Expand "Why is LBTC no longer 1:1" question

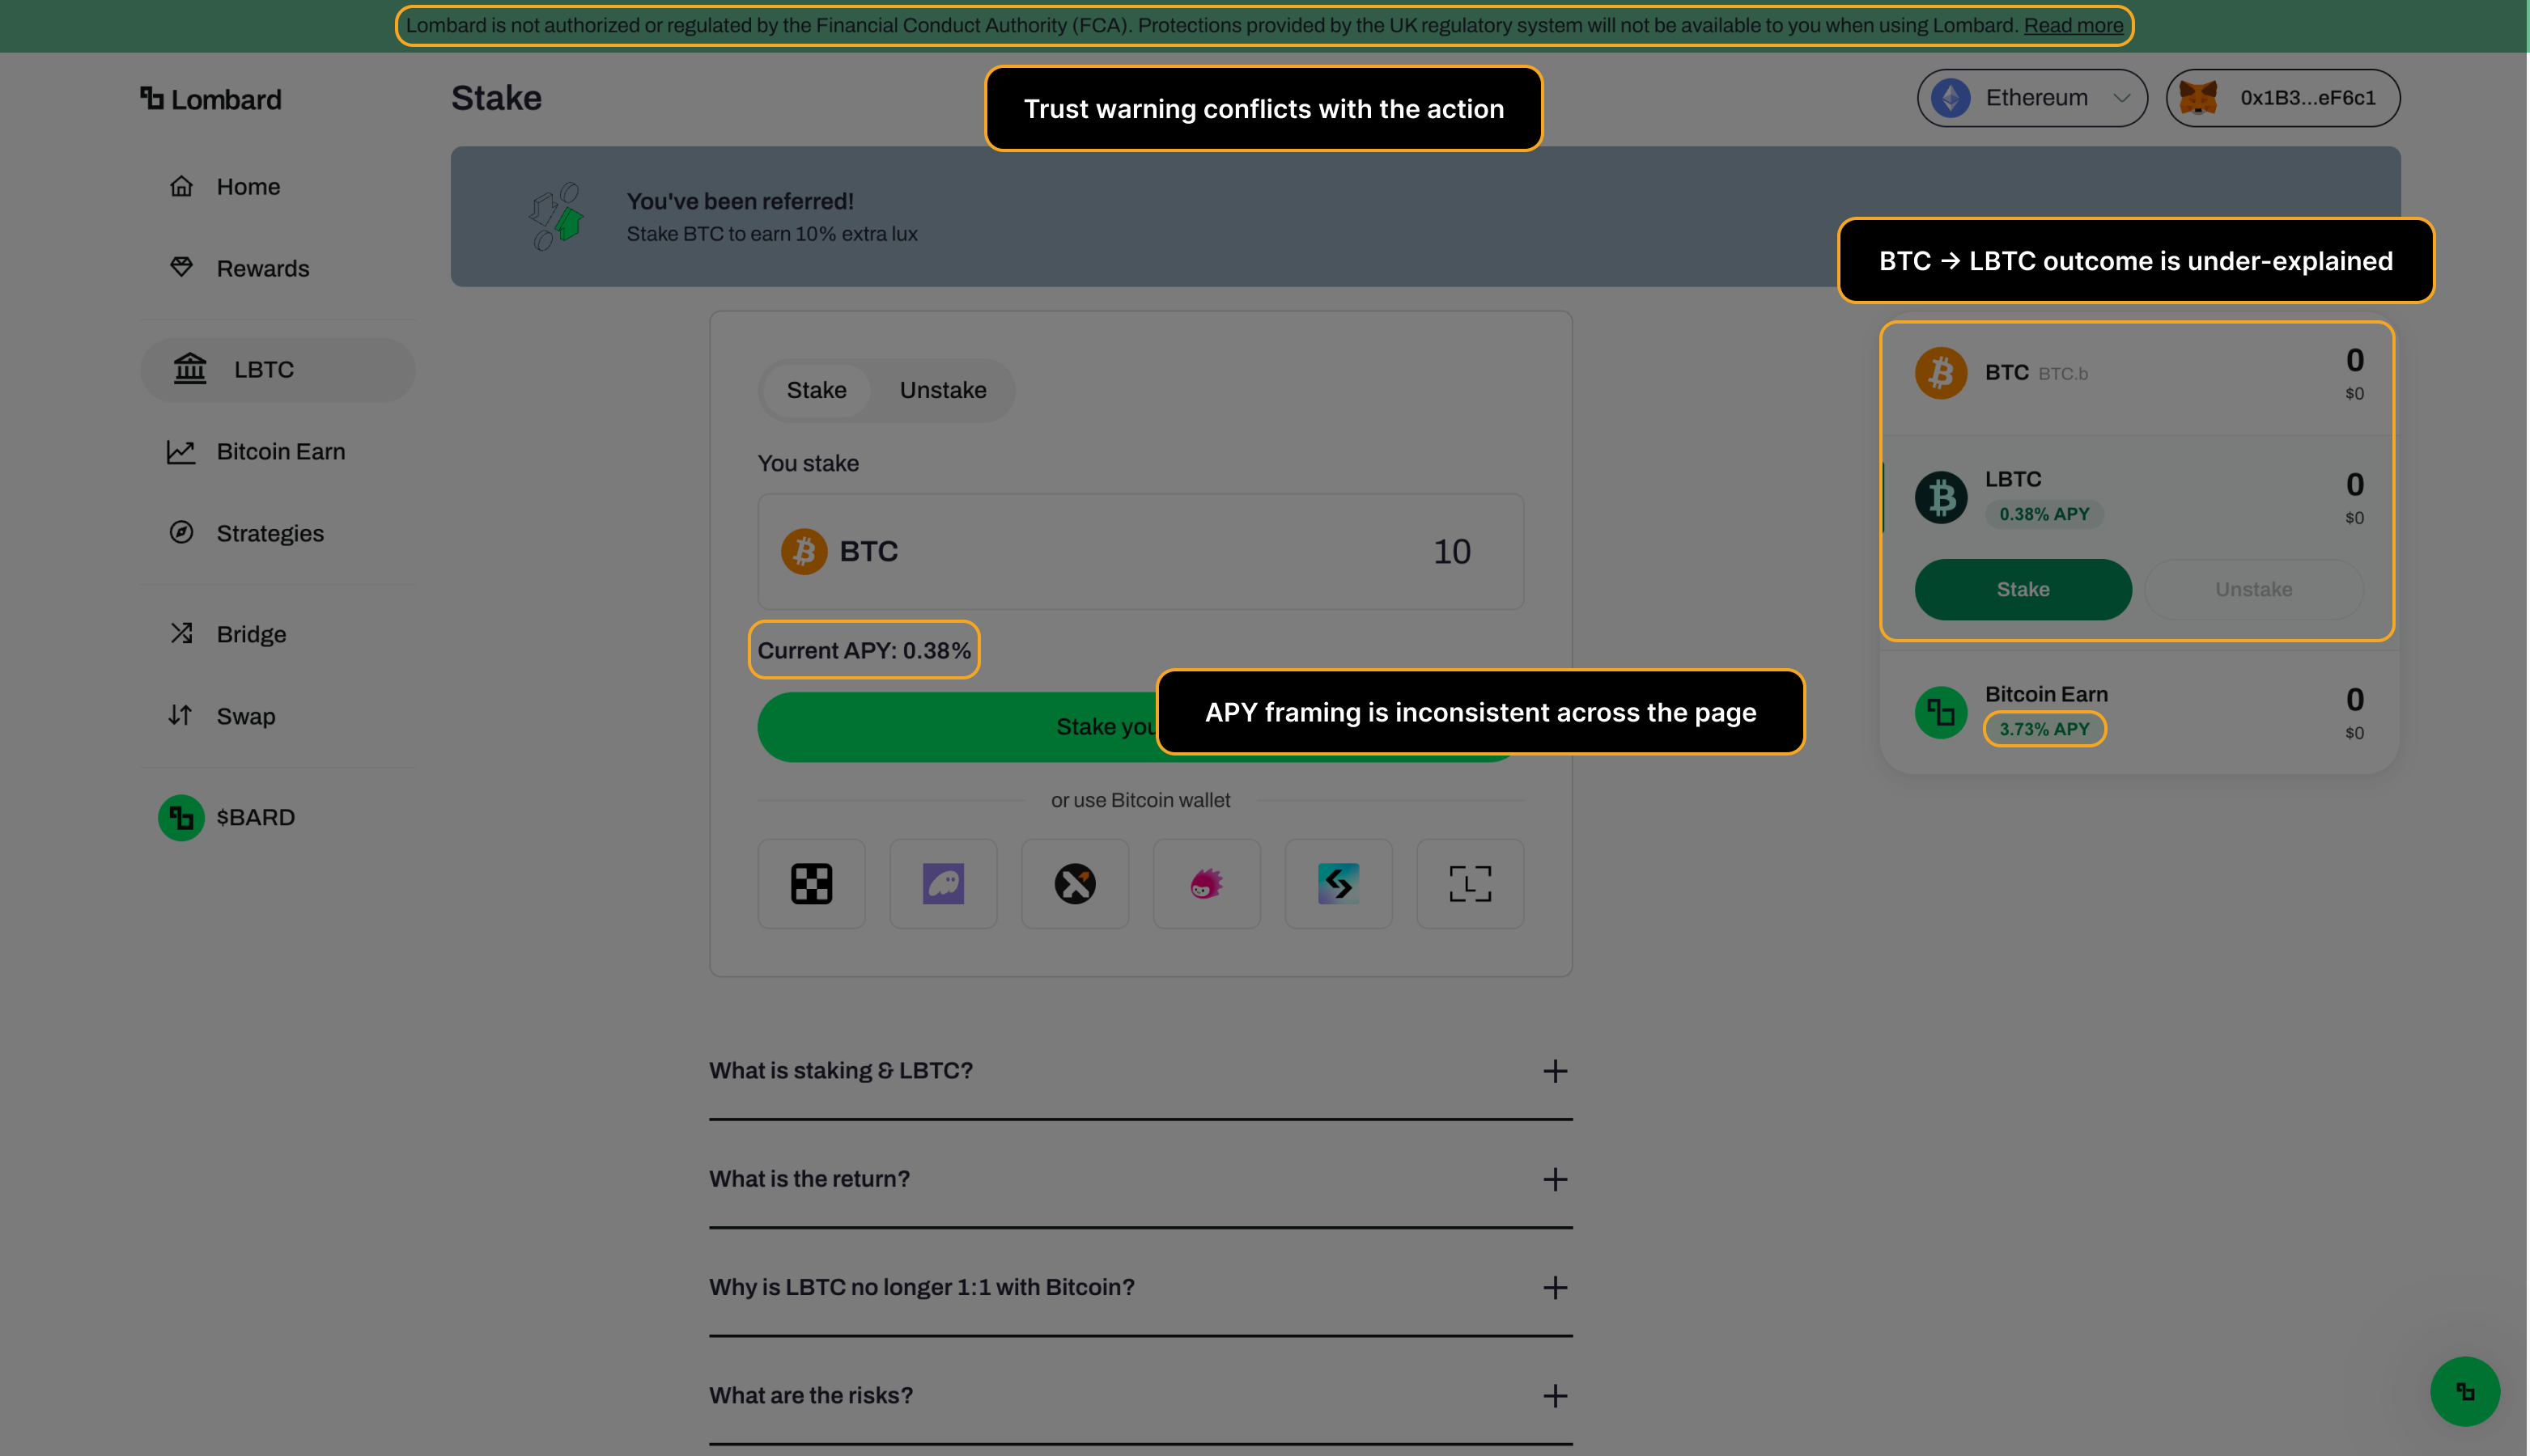1140,1287
